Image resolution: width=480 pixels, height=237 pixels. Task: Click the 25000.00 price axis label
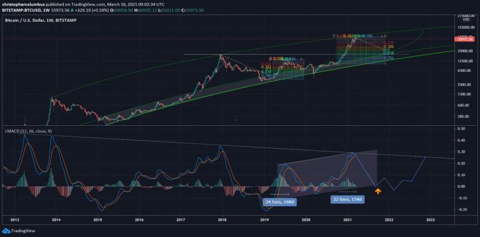coord(466,51)
